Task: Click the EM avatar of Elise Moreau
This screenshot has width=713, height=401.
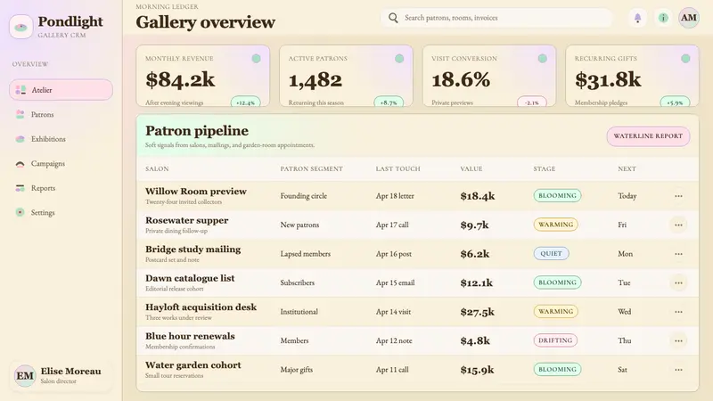Action: [x=25, y=375]
